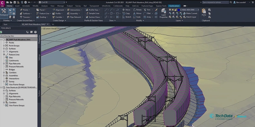255x127 pixels.
Task: Select Catchments in the Prospector tree
Action: click(x=14, y=61)
